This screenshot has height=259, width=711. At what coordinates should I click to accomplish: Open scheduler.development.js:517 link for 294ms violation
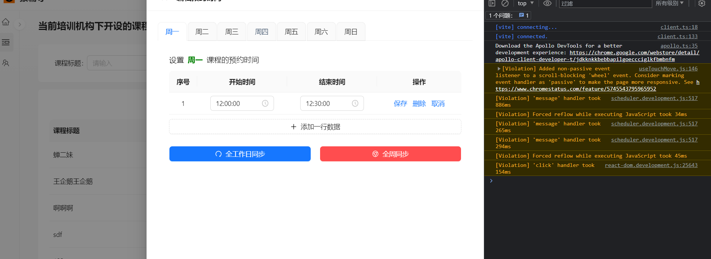pos(654,140)
